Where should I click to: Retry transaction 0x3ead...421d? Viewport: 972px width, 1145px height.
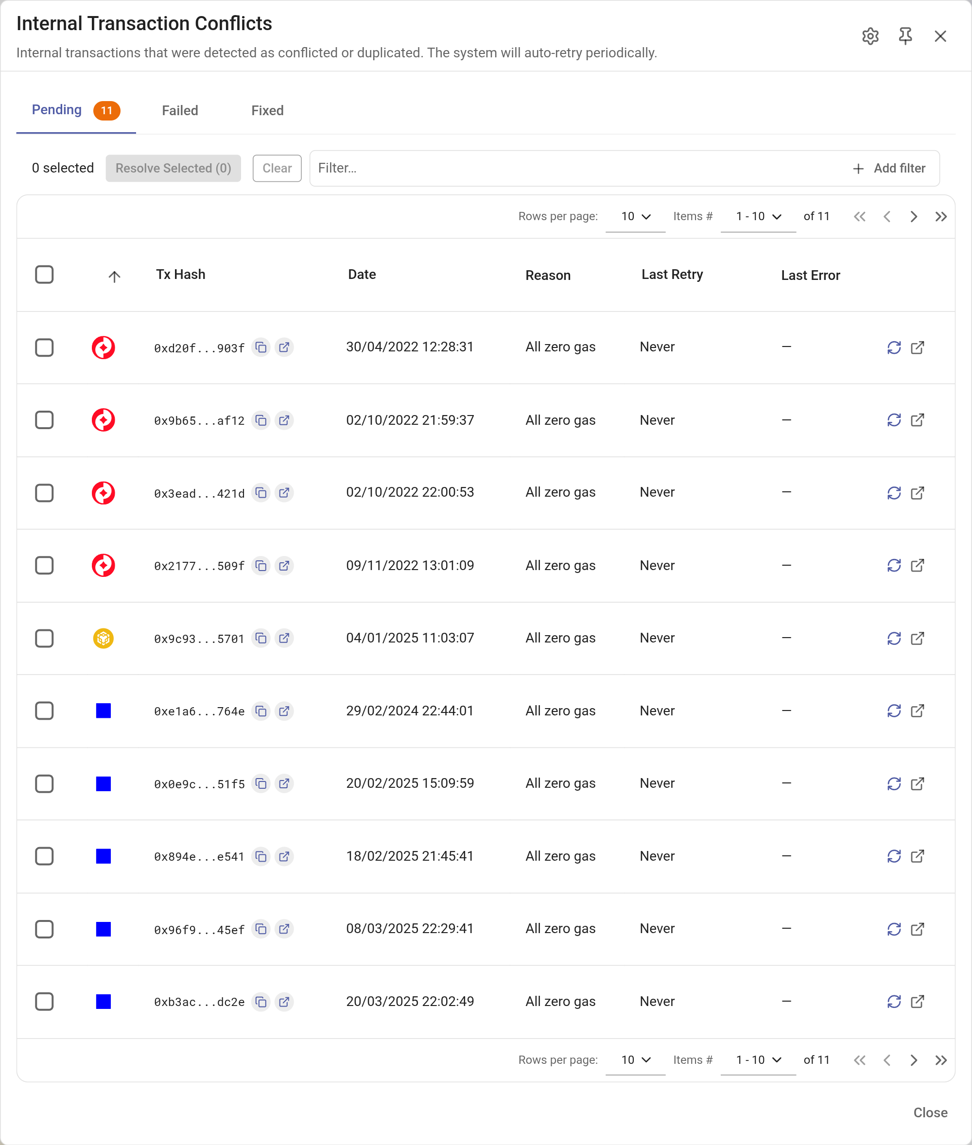894,493
